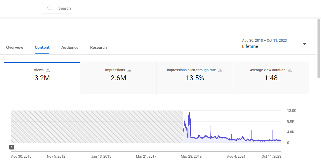Click the 13.5% click-through value
The height and width of the screenshot is (160, 321).
tap(195, 78)
